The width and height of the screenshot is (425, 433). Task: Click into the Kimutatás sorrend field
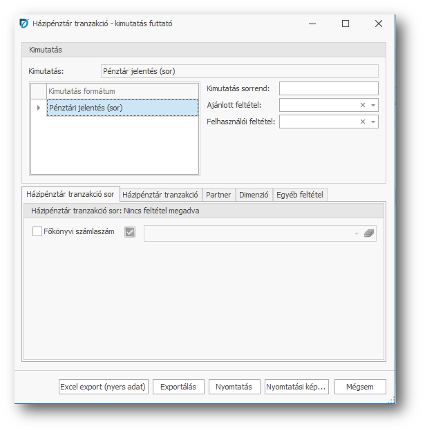[328, 88]
